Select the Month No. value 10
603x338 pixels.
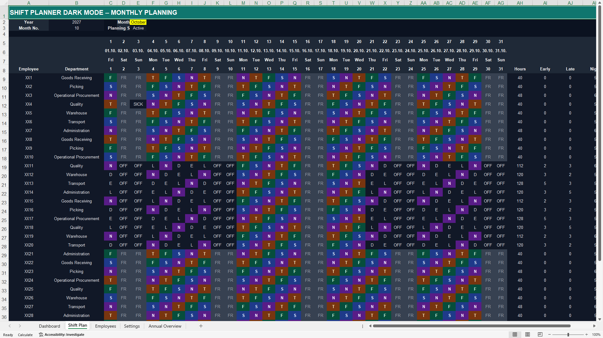pos(76,28)
